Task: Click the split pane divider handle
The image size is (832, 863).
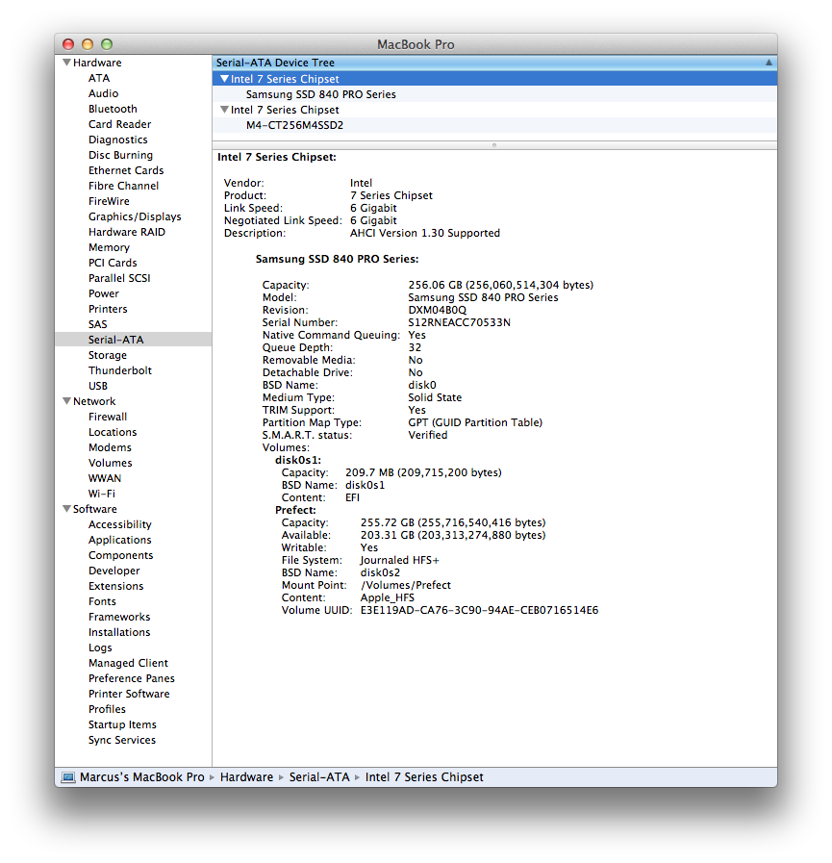Action: coord(494,145)
